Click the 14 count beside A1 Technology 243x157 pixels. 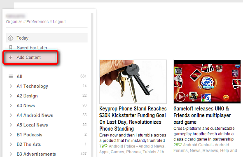84,86
